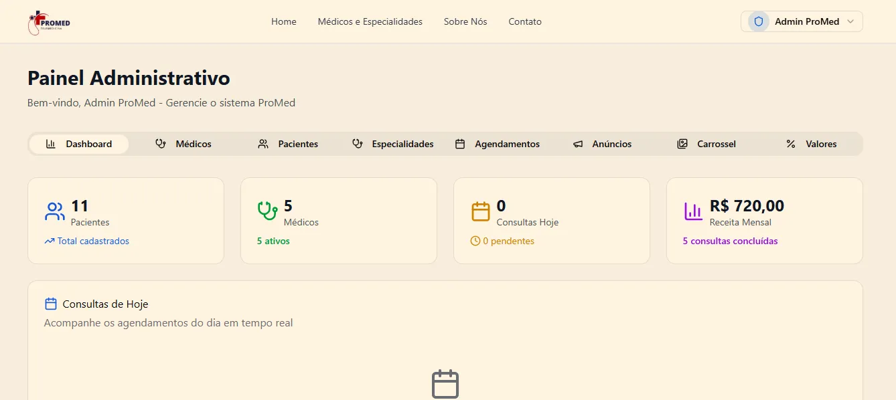
Task: Click the calendar icon on Agendamentos tab
Action: (460, 144)
